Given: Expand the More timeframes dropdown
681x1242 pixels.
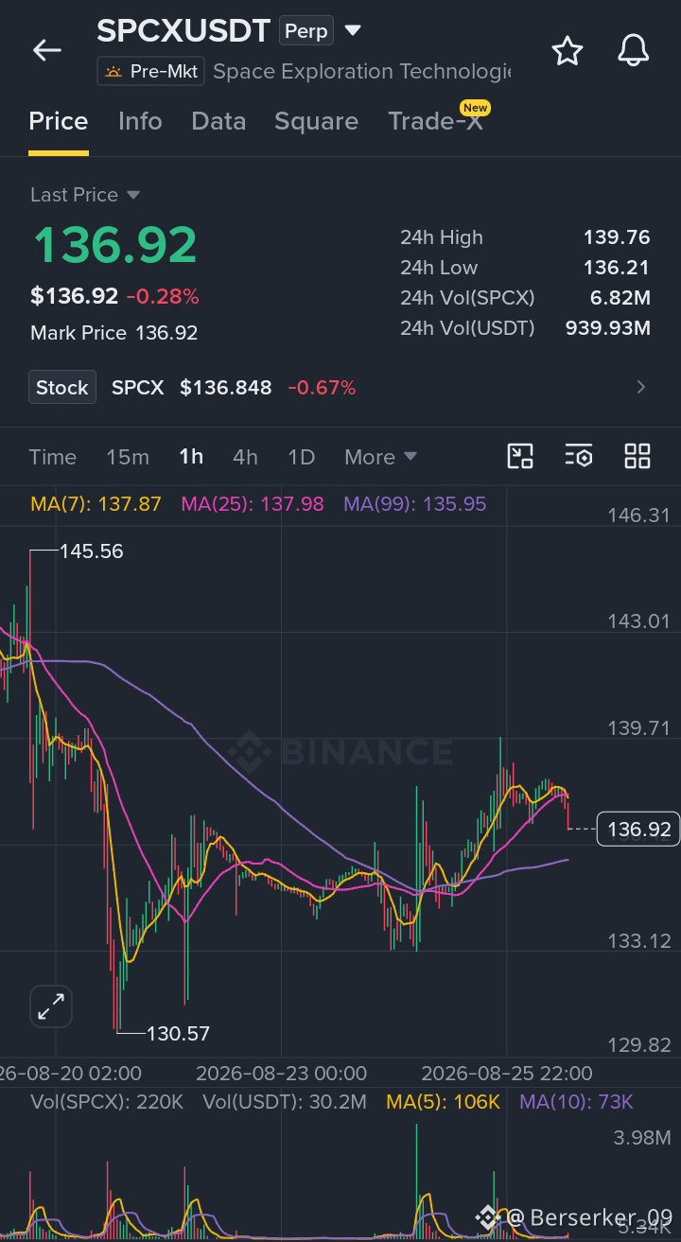Looking at the screenshot, I should coord(381,457).
